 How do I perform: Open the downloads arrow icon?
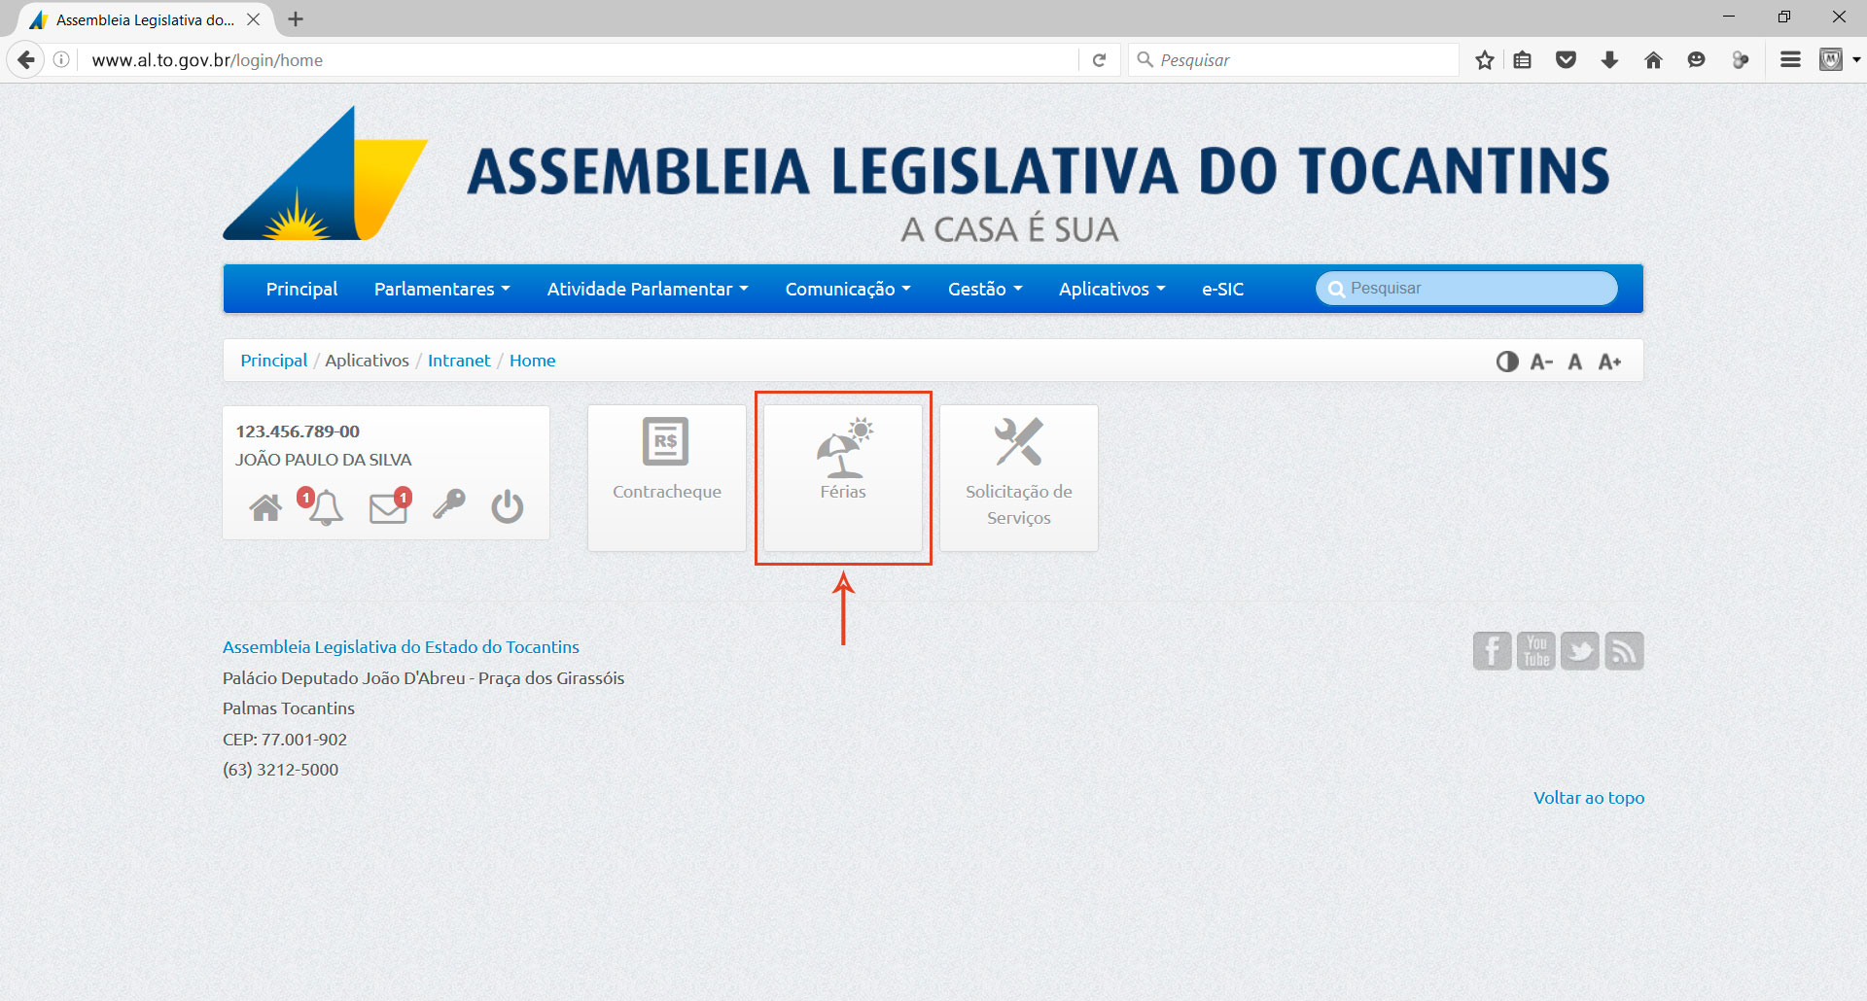click(1609, 60)
